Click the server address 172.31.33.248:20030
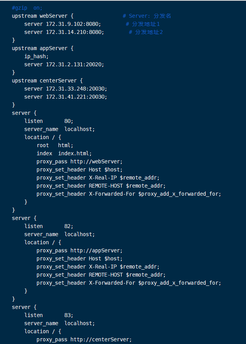Image resolution: width=246 pixels, height=344 pixels. tap(76, 89)
